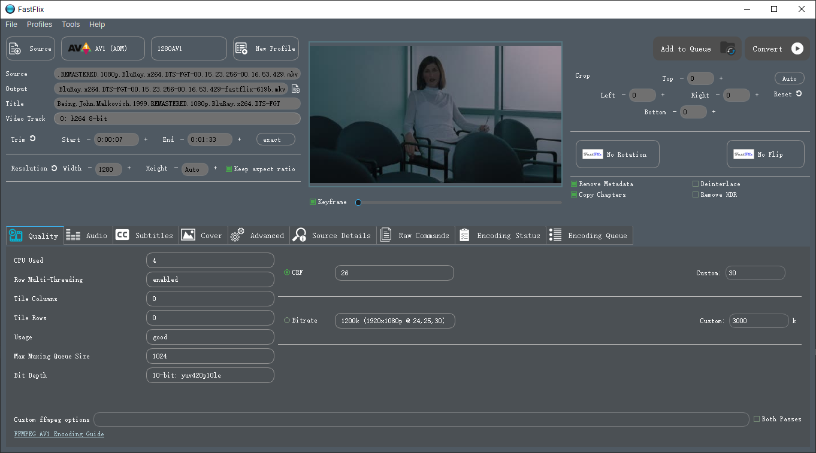Open the FFMPEG AV1 Encoding Guide link
The width and height of the screenshot is (816, 453).
click(59, 434)
